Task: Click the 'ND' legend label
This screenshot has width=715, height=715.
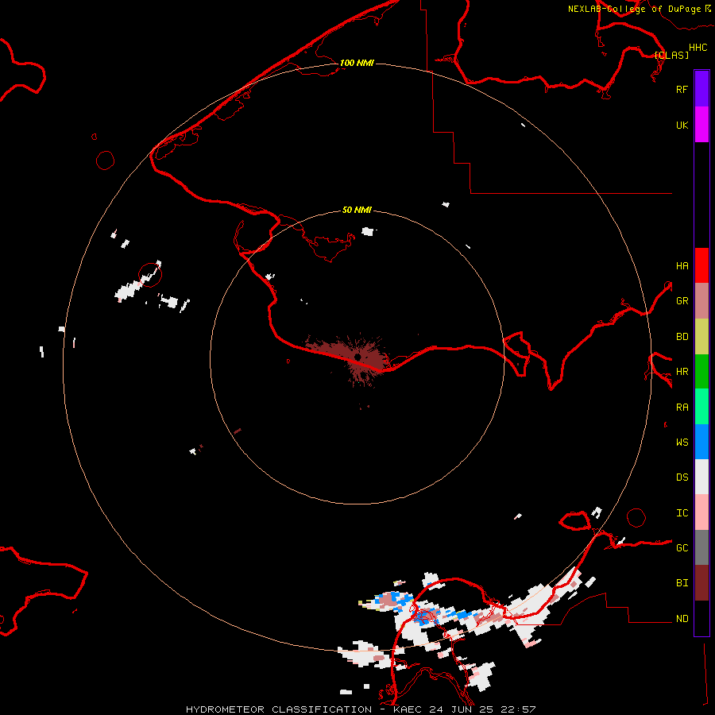Action: tap(682, 619)
